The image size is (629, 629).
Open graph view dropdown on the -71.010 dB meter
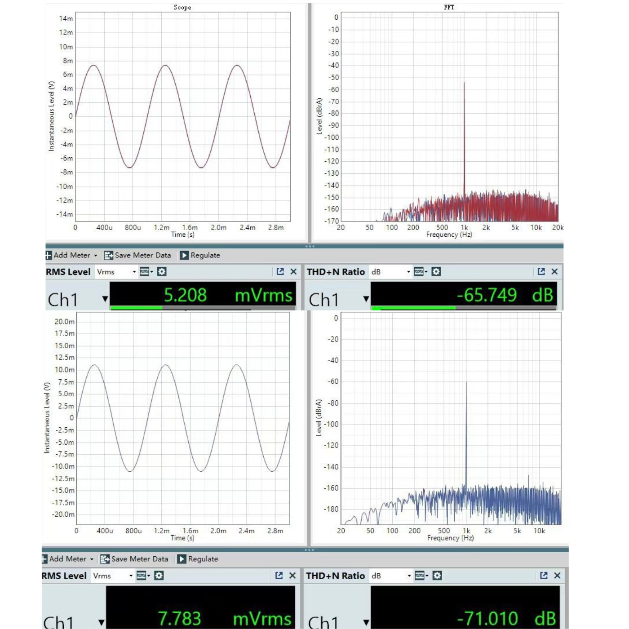click(x=421, y=576)
